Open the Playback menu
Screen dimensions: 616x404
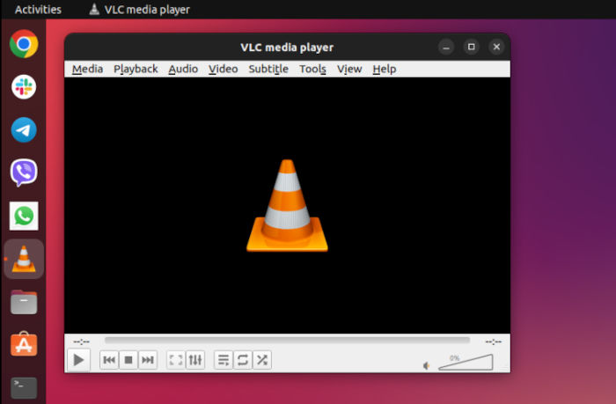(136, 70)
